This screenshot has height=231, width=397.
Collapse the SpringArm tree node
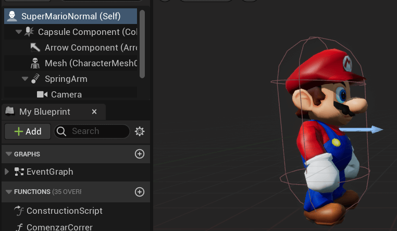25,79
